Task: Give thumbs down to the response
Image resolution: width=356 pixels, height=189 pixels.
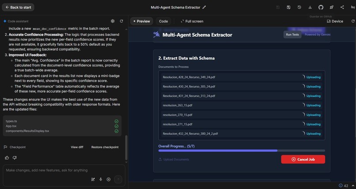Action: tap(15, 158)
